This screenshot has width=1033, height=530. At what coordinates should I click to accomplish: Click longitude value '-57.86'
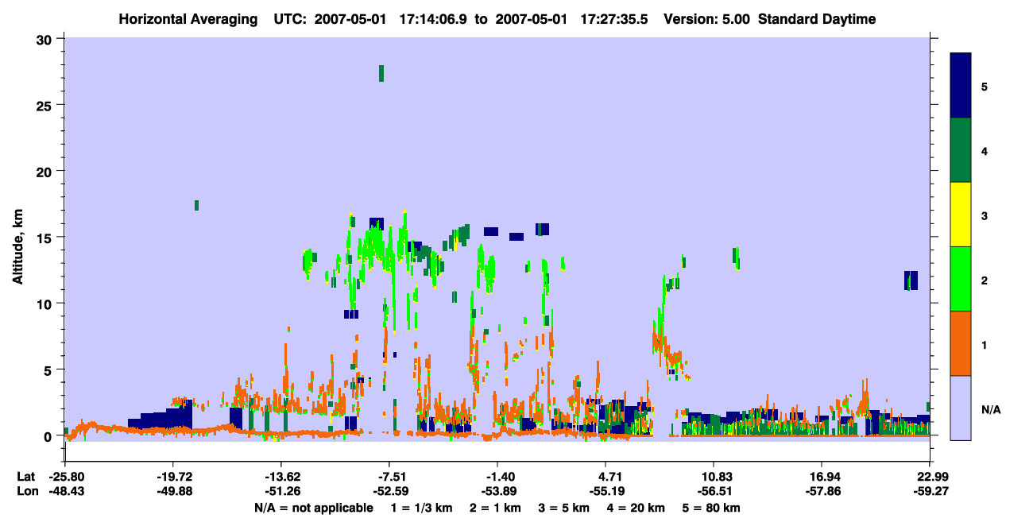tap(822, 491)
